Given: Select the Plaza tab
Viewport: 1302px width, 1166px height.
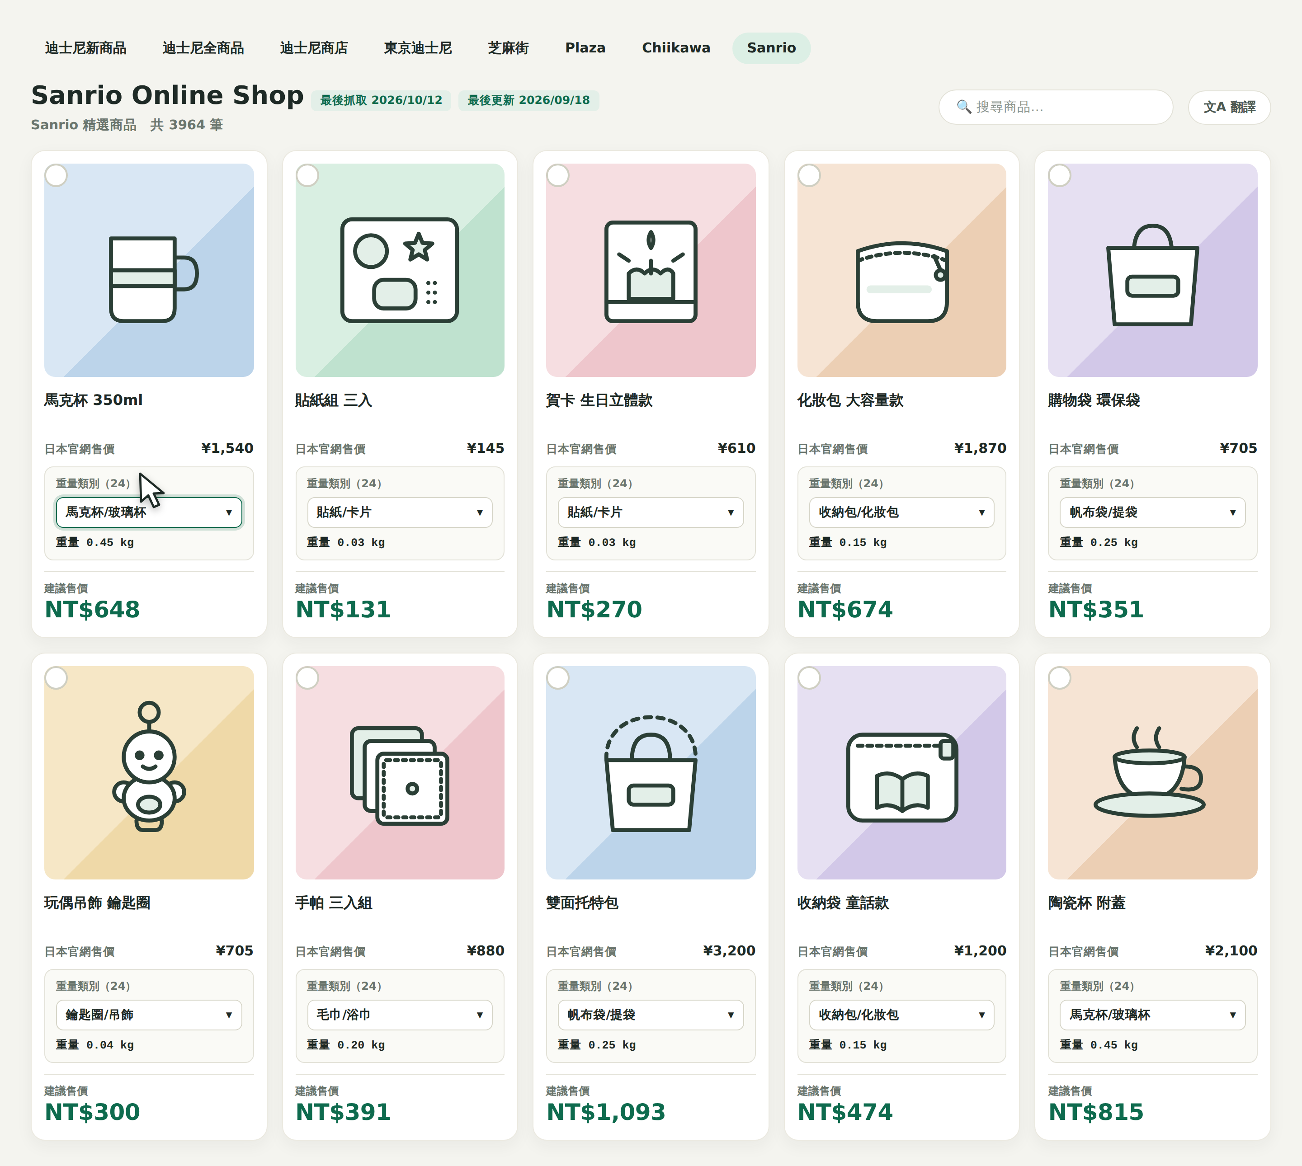Looking at the screenshot, I should tap(585, 48).
